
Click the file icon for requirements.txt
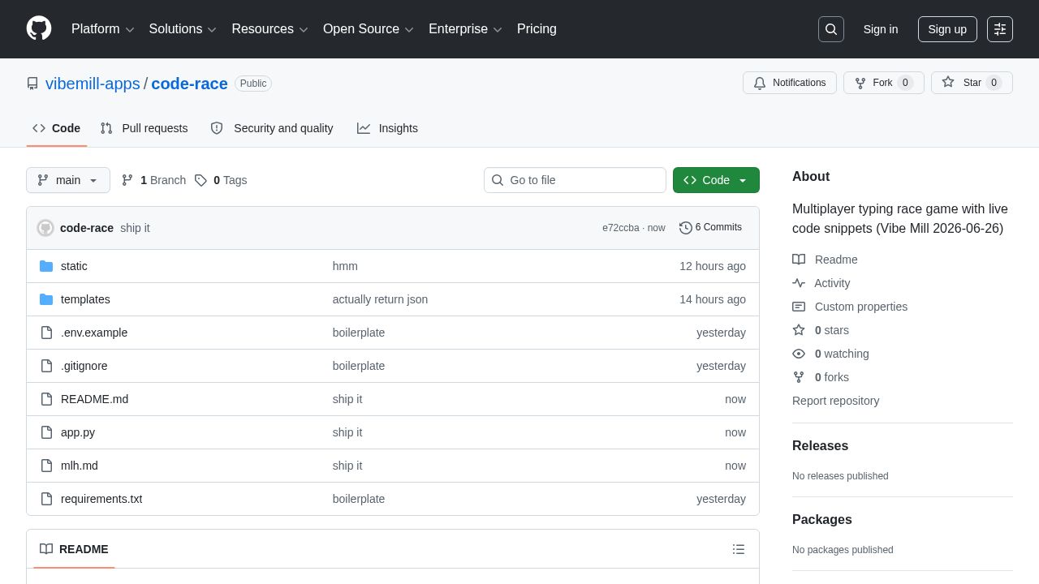point(46,499)
